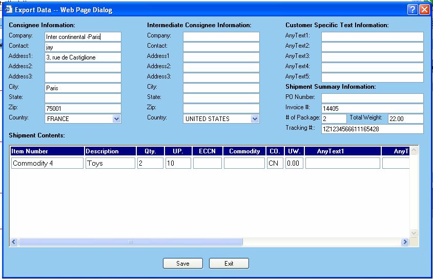
Task: Click the AnyText1 customer text field
Action: pos(372,36)
